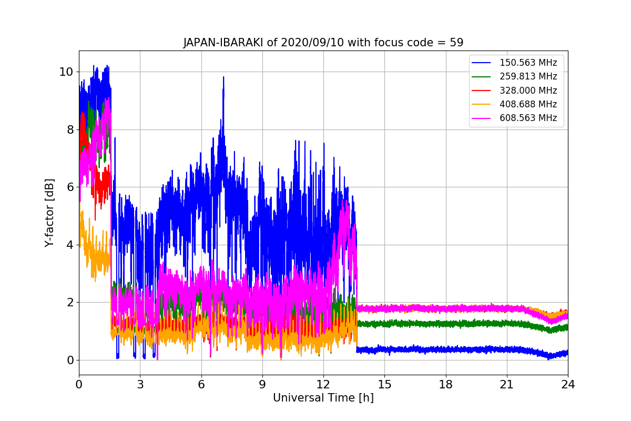631x421 pixels.
Task: Click the 'Universal Time [h]' axis label
Action: tap(323, 398)
